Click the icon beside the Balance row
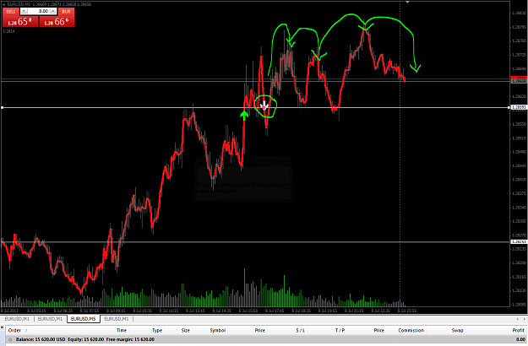Viewport: 528px width, 346px height. pos(10,339)
